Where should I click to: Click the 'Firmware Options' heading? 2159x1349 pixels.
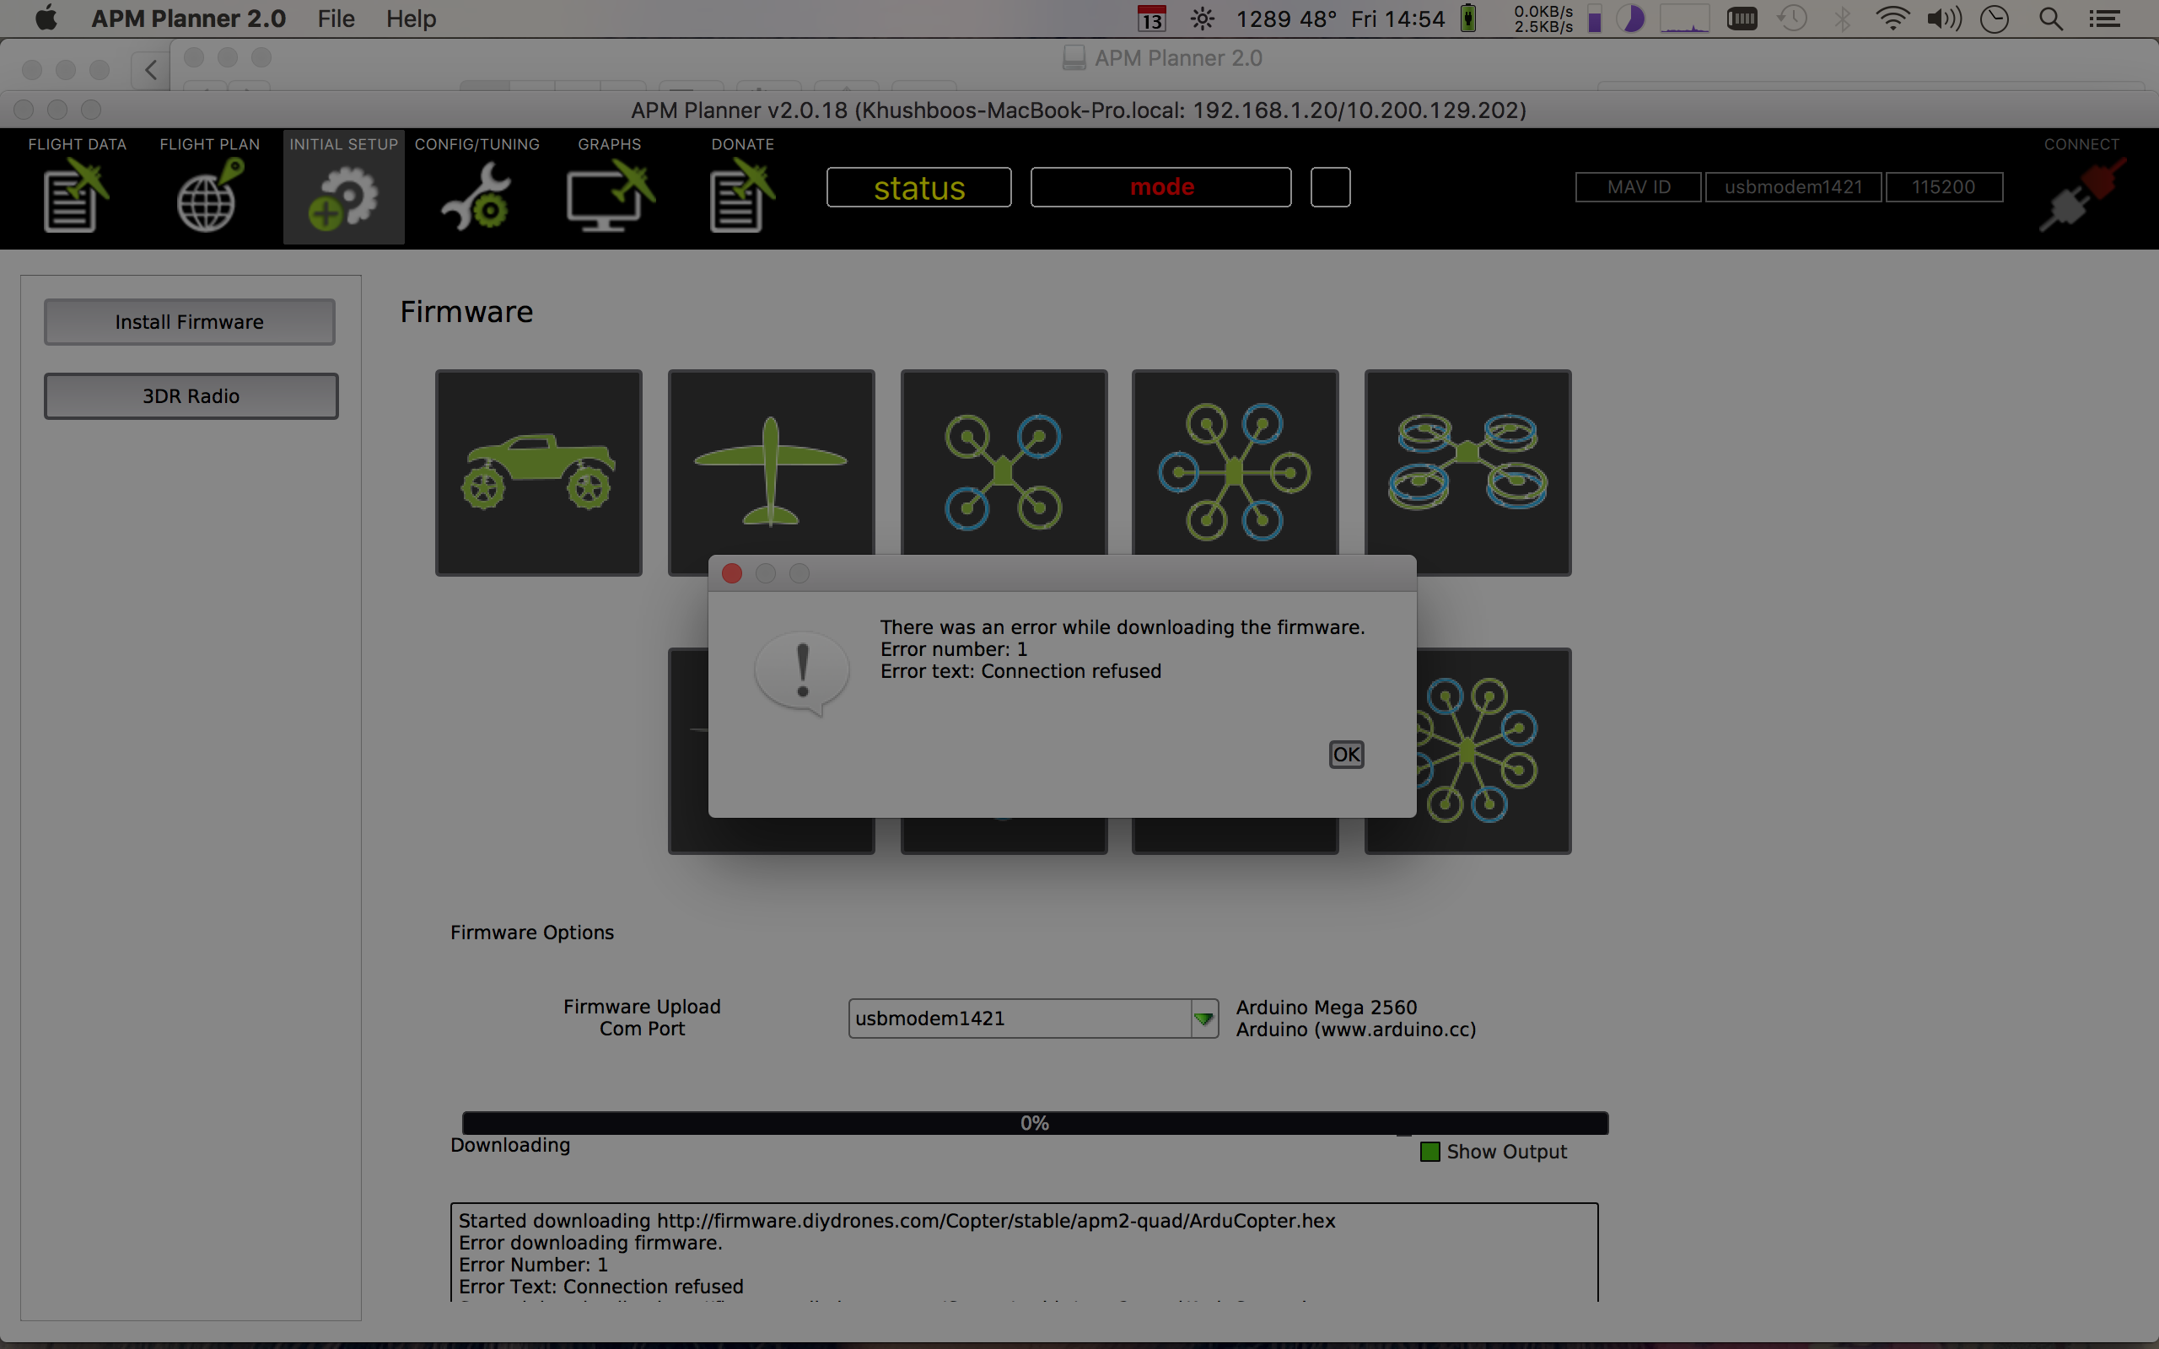tap(531, 932)
